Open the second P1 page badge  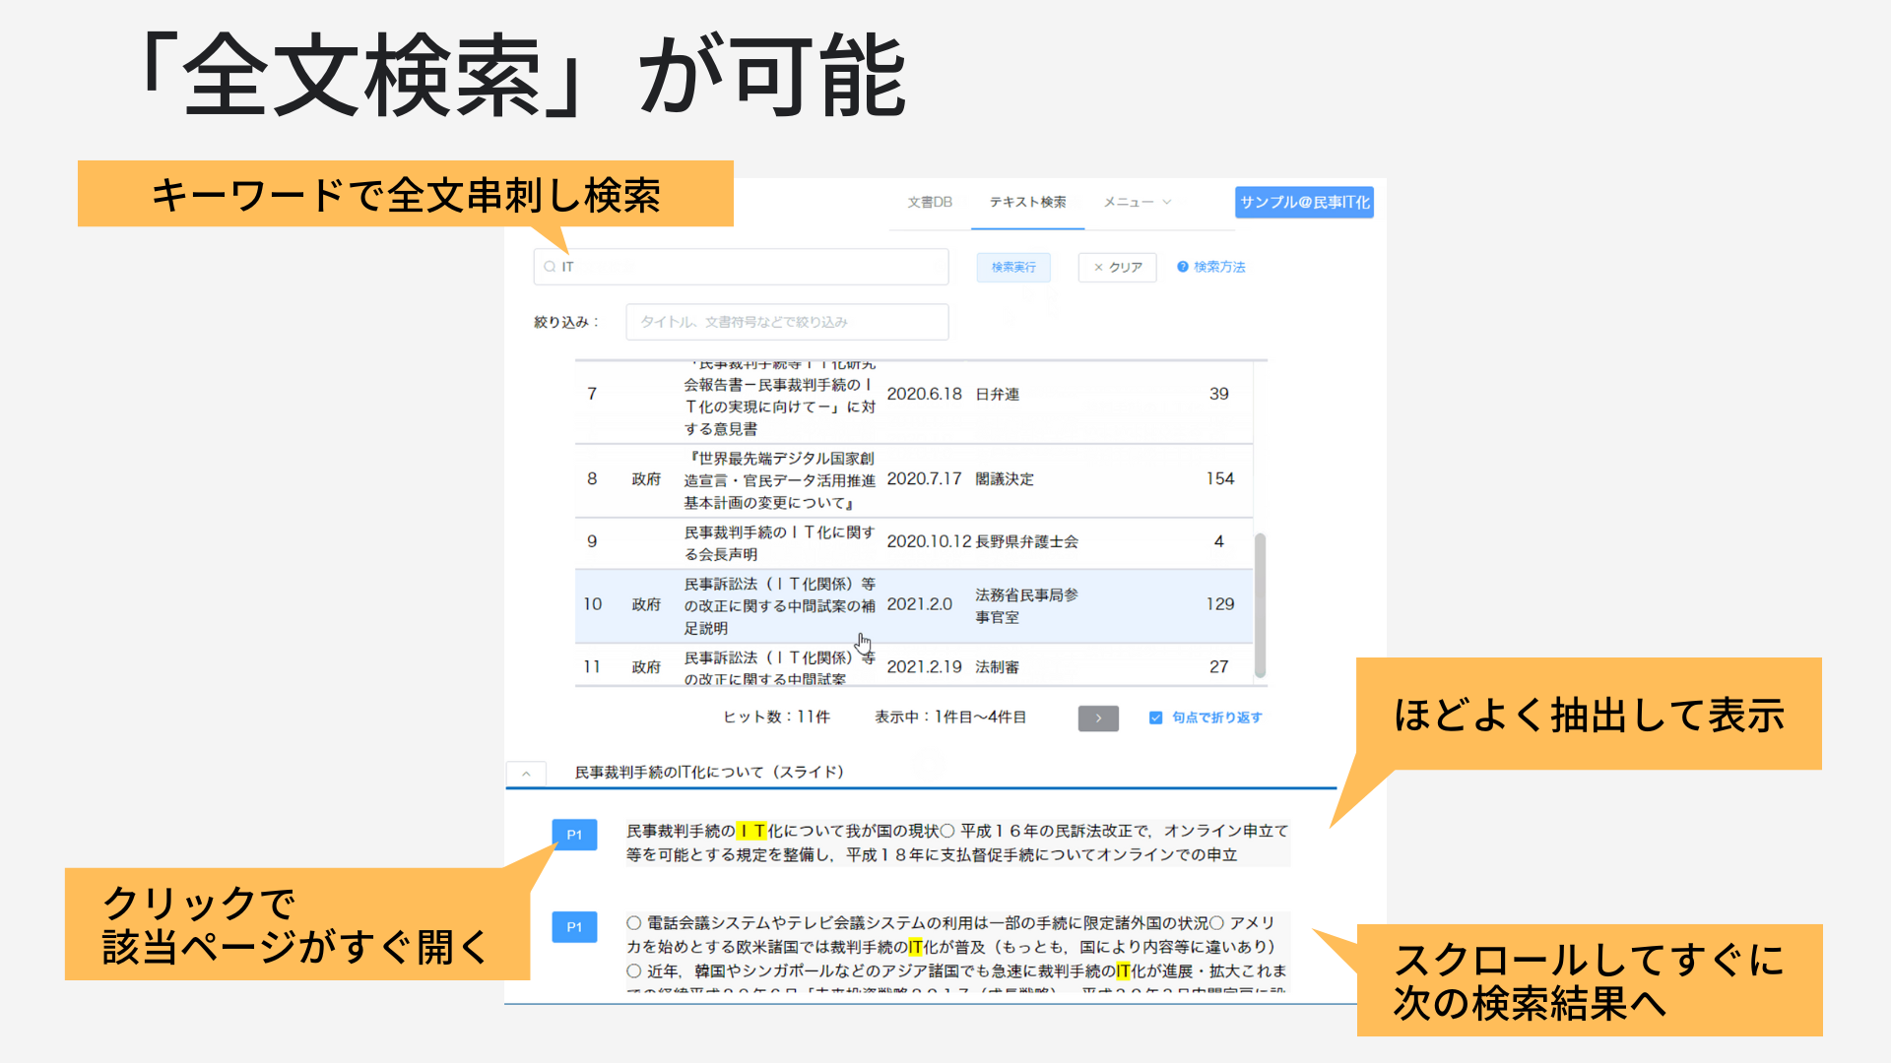[x=574, y=927]
